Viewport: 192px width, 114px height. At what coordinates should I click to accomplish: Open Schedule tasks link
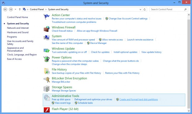85,103
